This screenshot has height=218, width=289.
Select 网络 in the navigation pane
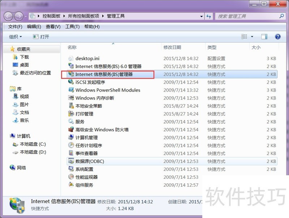click(21, 168)
